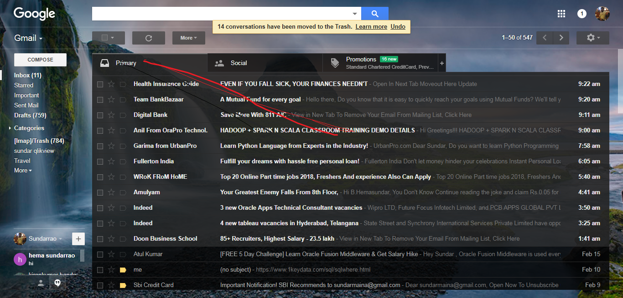
Task: Click the plus icon to add tab
Action: click(441, 64)
